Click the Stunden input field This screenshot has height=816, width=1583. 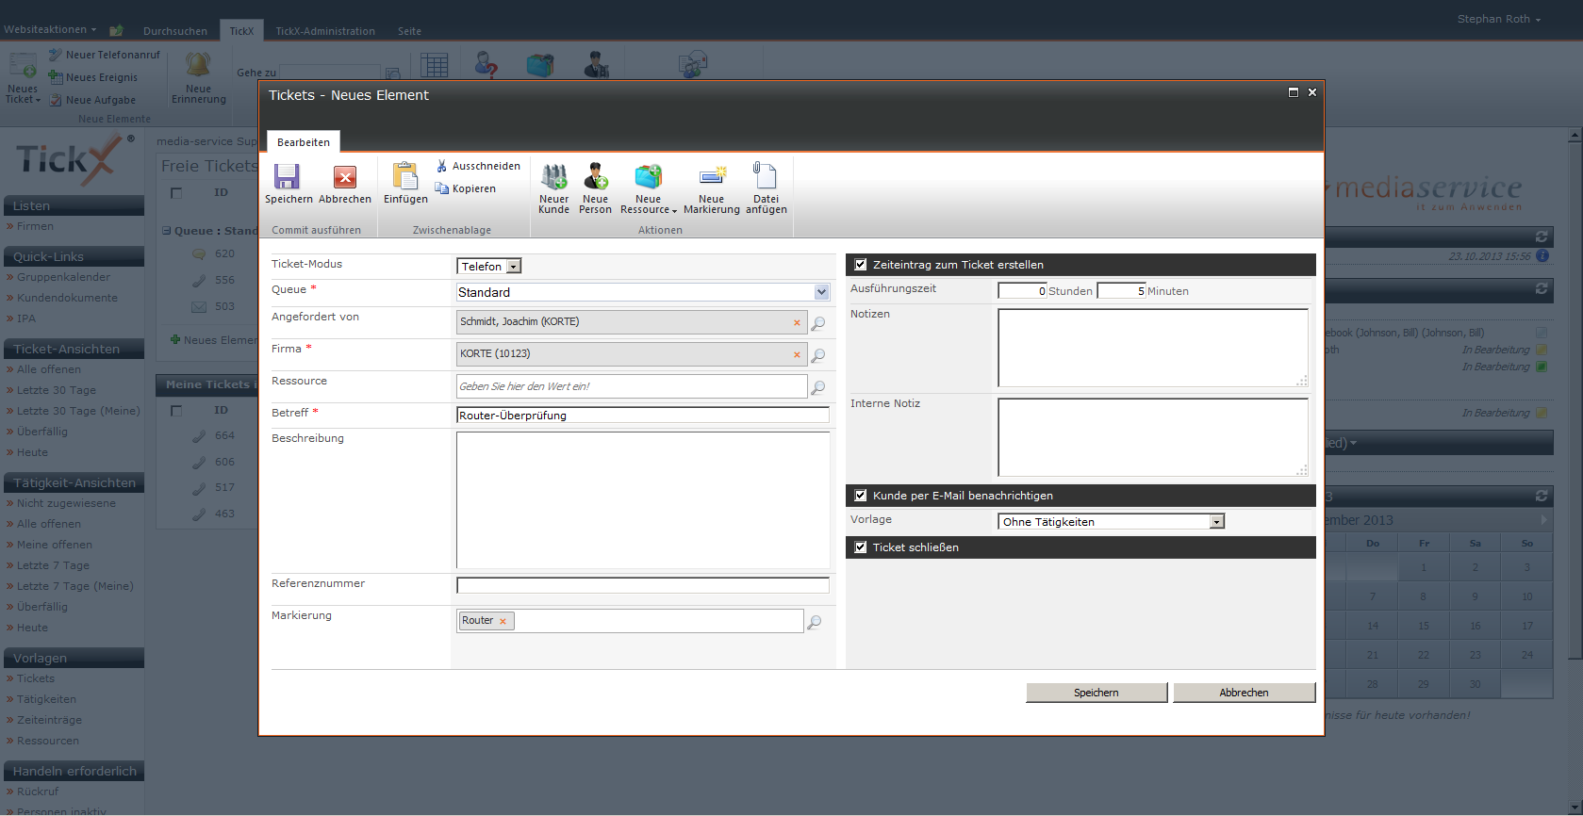[x=1022, y=291]
